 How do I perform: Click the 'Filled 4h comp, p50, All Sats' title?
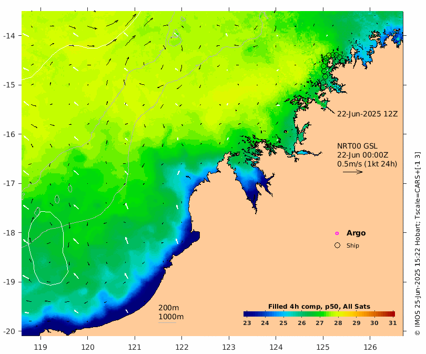point(319,307)
